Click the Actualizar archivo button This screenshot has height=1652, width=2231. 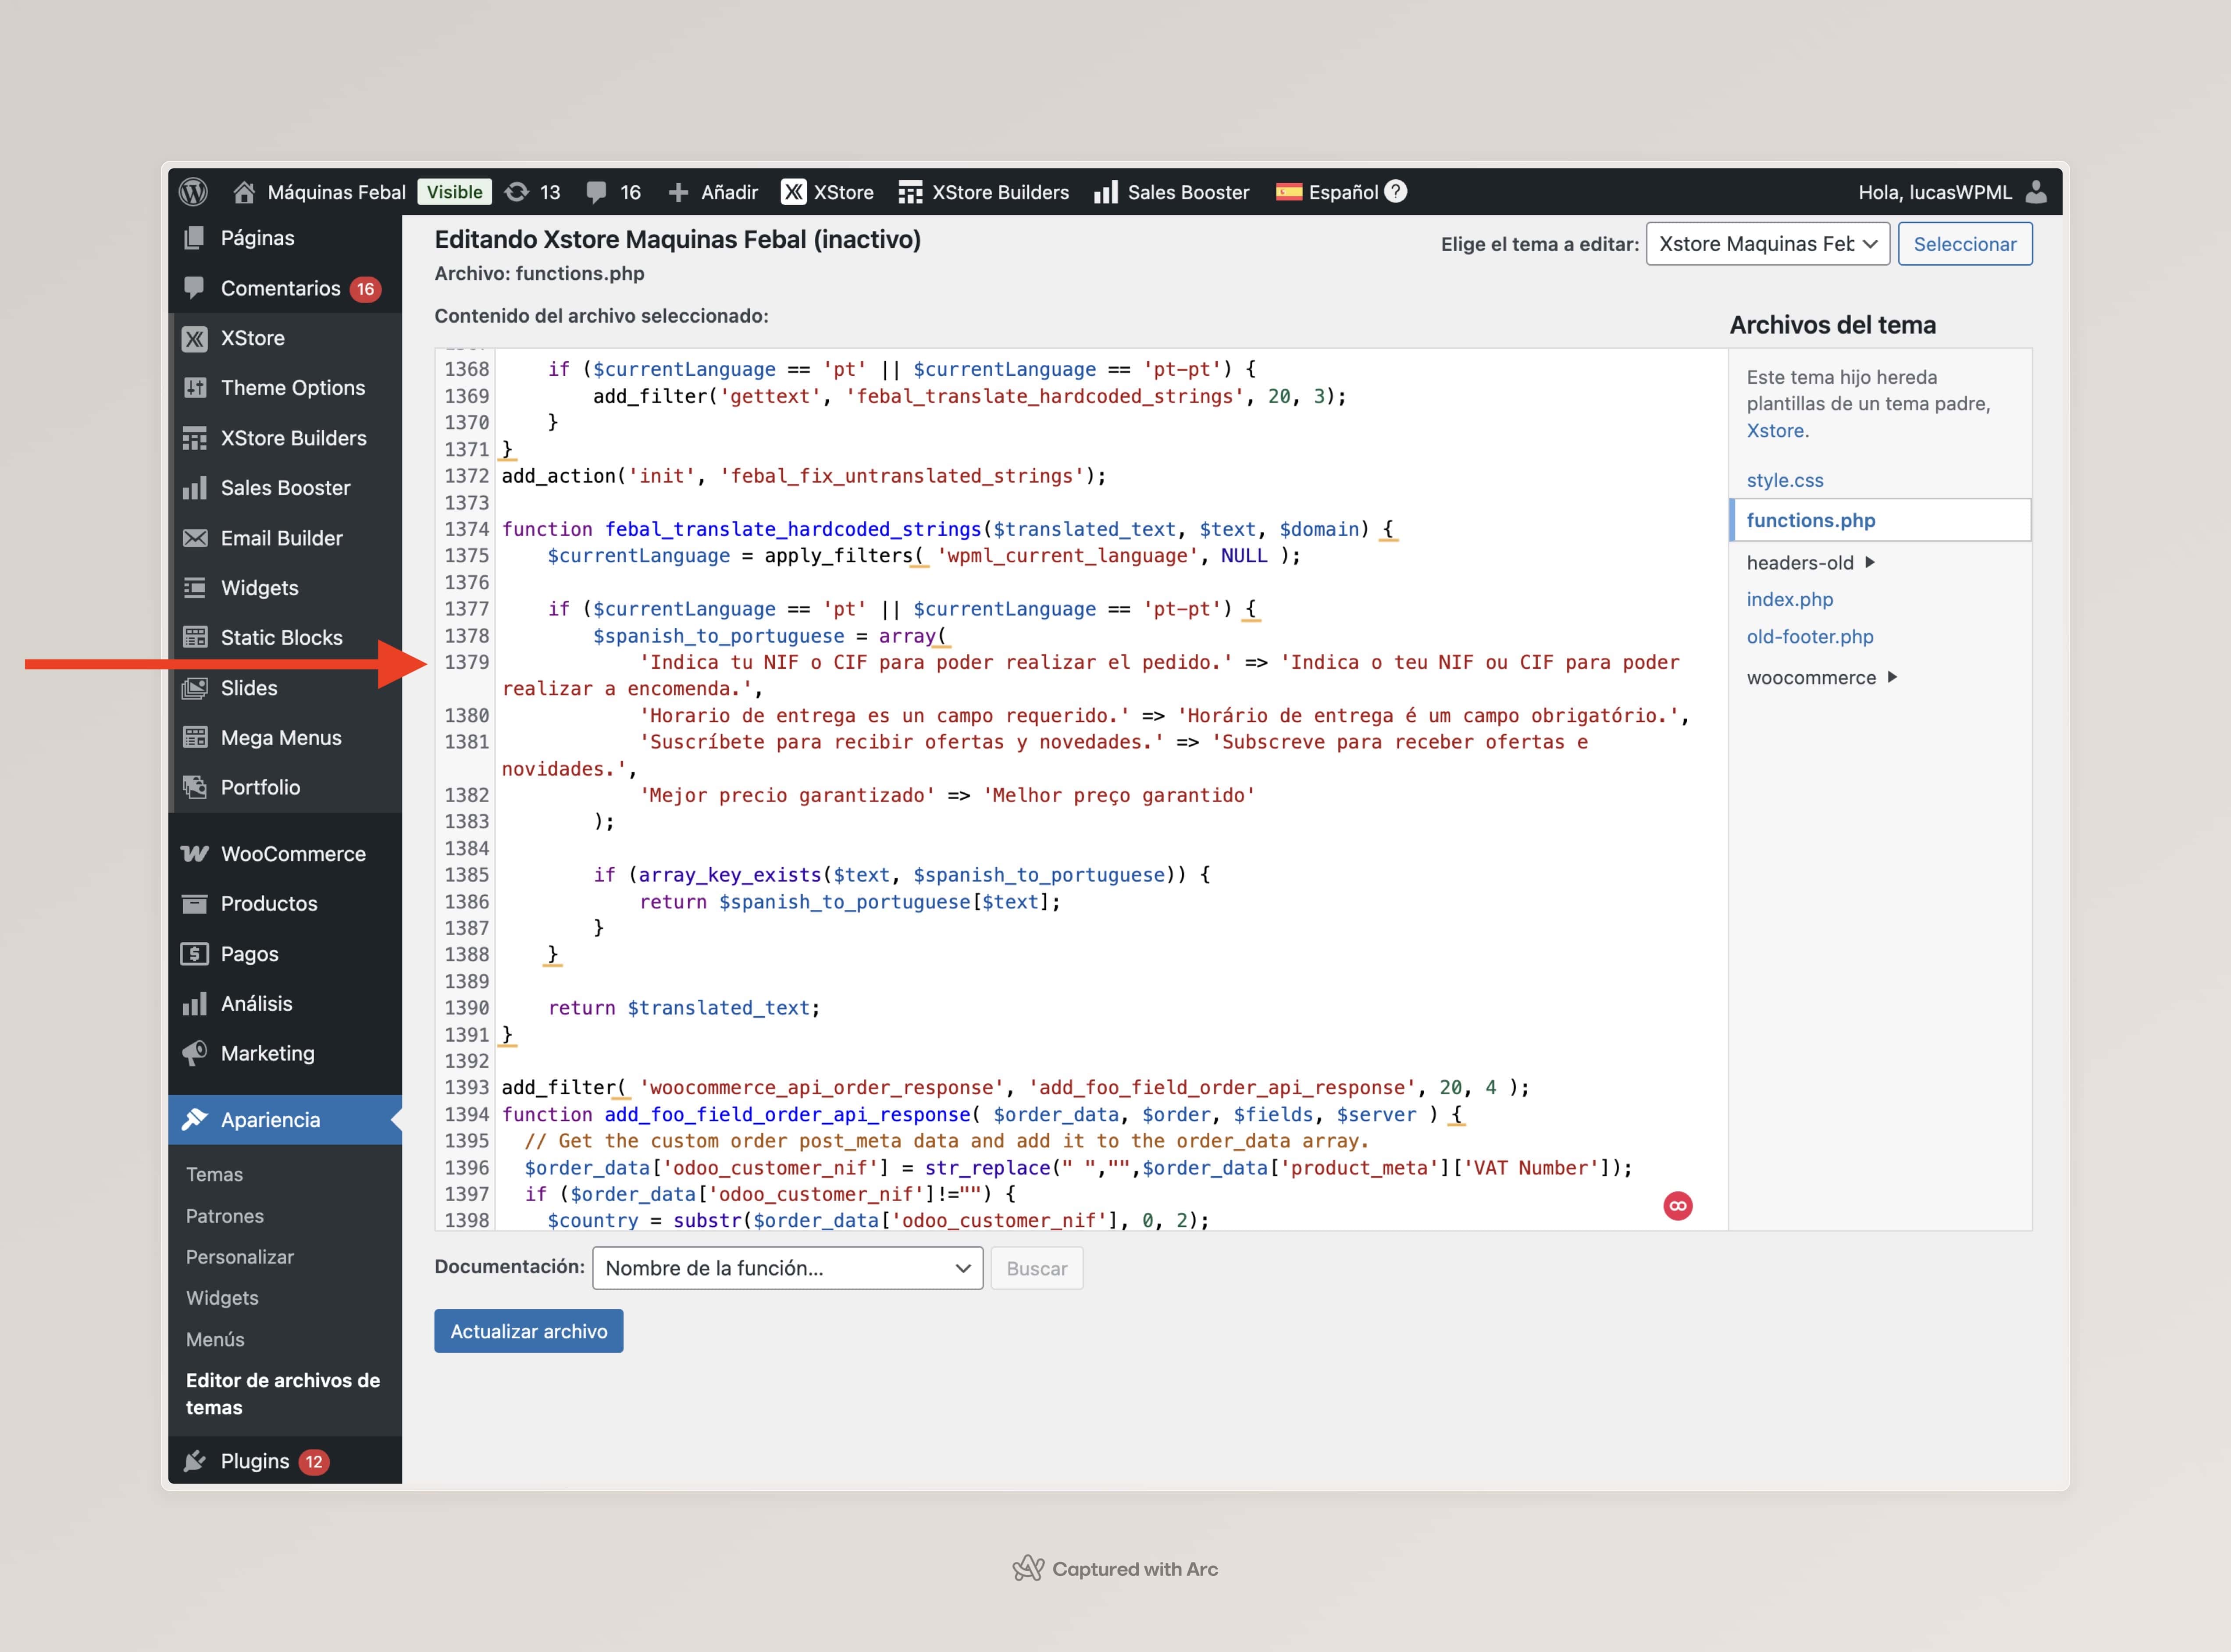click(528, 1332)
